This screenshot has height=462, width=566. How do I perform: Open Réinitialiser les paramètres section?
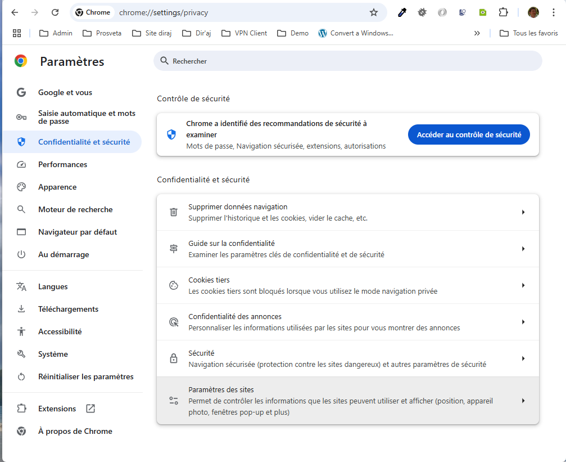72,376
